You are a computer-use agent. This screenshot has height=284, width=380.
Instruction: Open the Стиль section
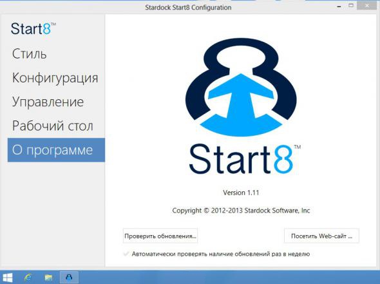coord(30,54)
